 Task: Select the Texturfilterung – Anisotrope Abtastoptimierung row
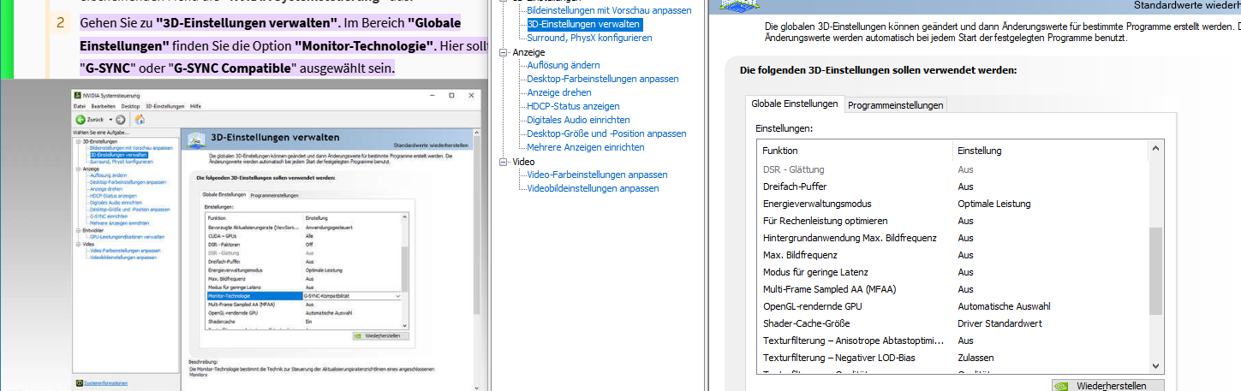point(952,341)
